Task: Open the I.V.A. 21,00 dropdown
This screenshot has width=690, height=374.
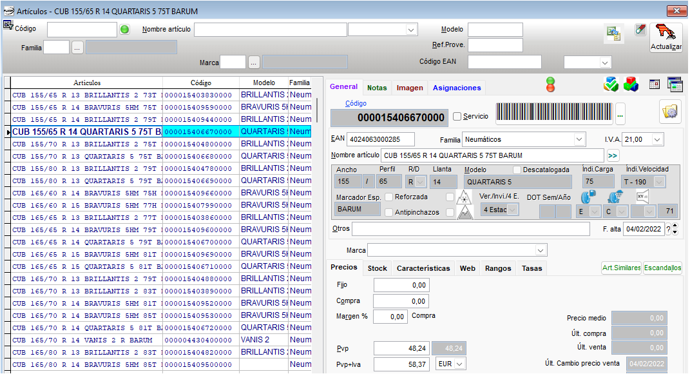Action: coord(656,139)
